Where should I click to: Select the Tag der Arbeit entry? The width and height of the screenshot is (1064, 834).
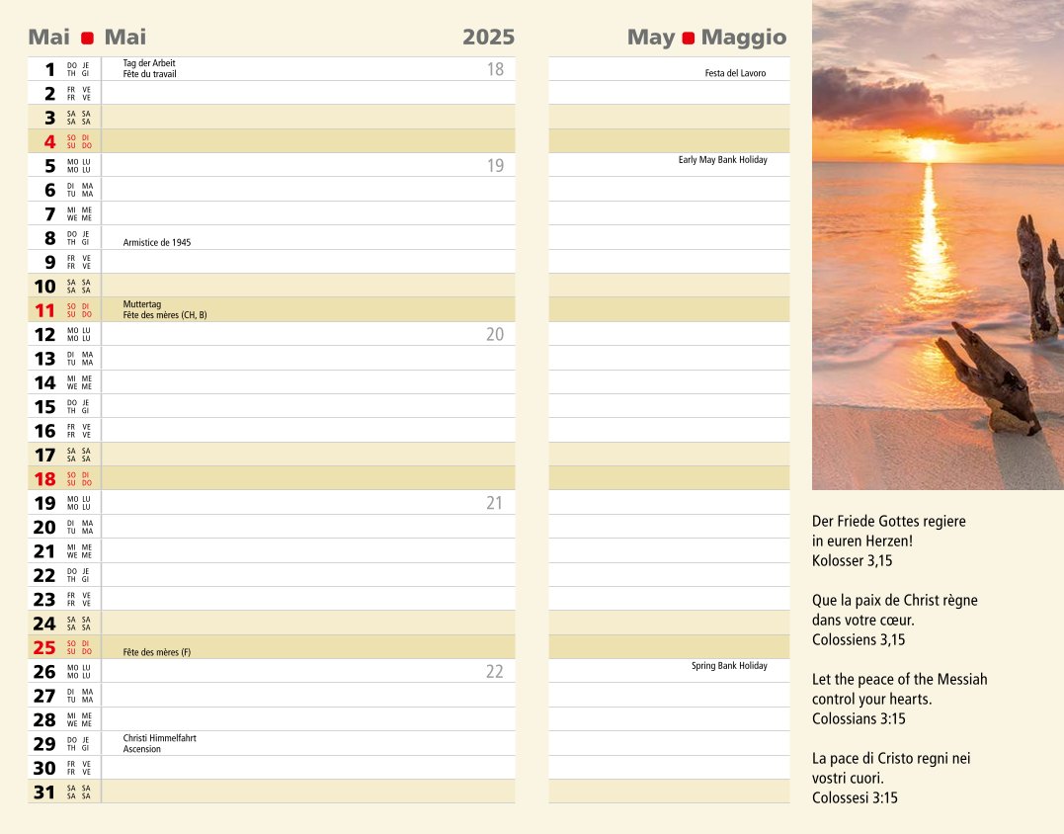149,63
